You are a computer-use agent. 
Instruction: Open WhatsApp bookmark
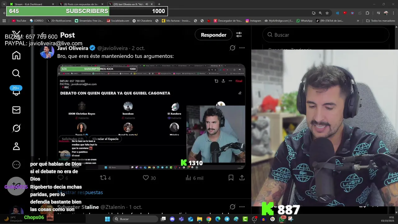[304, 21]
